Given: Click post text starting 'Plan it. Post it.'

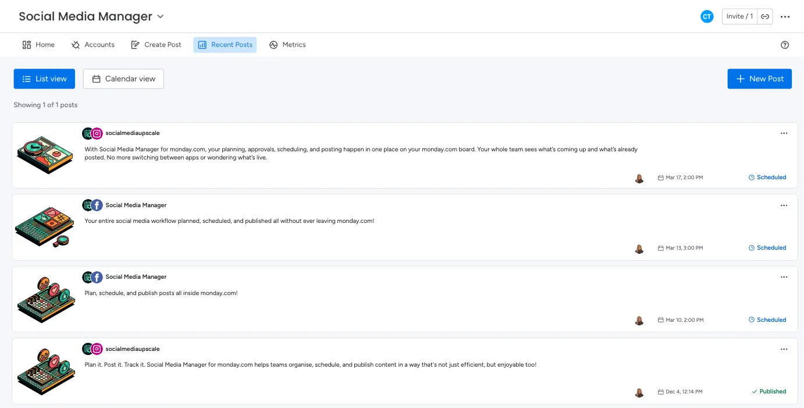Looking at the screenshot, I should click(x=310, y=365).
